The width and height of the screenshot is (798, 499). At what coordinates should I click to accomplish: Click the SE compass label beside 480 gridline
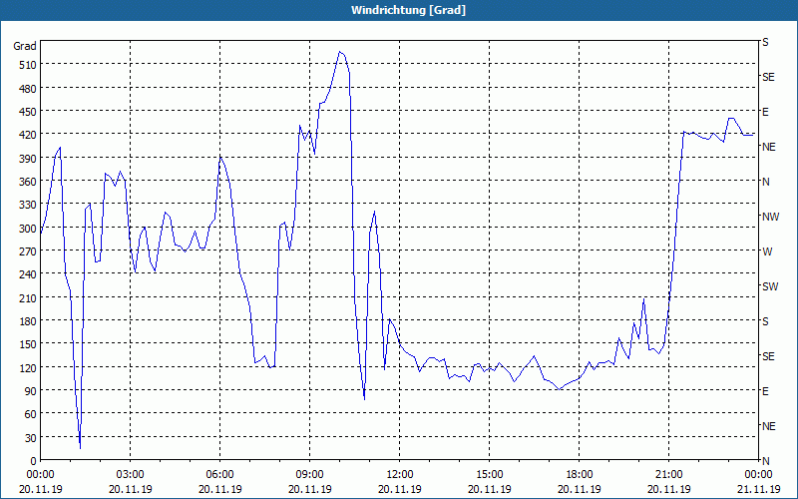768,77
